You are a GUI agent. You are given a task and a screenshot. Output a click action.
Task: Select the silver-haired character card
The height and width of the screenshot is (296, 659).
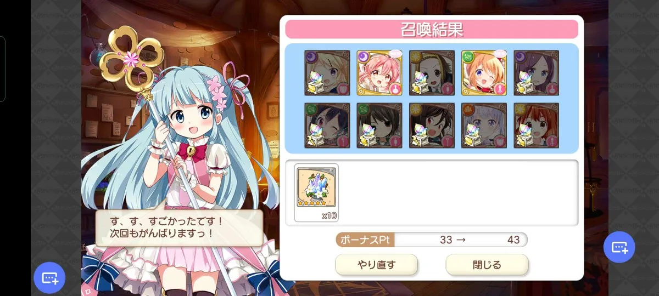pyautogui.click(x=484, y=126)
